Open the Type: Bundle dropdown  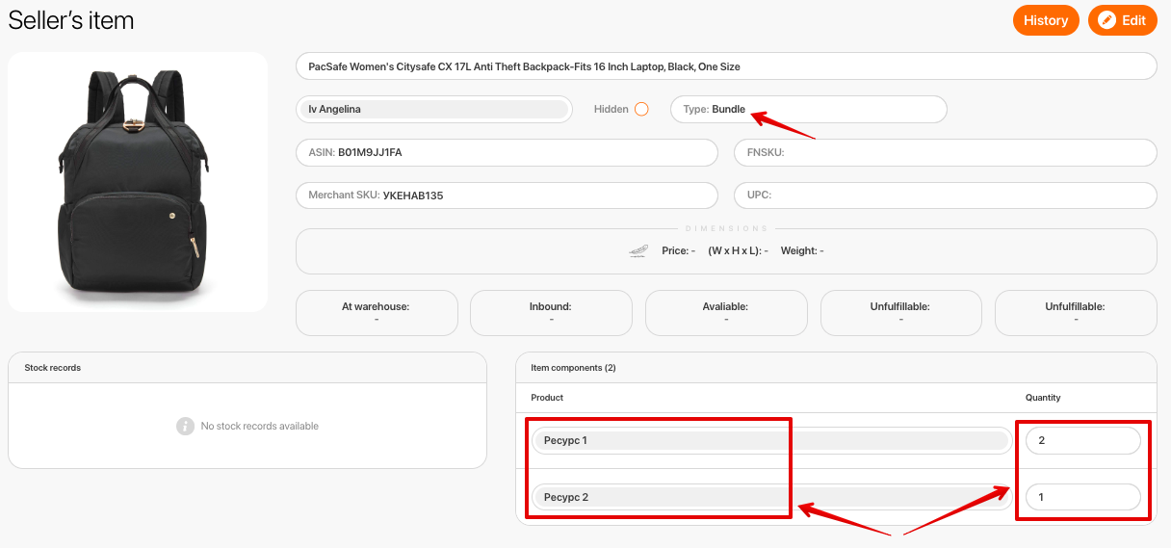pos(808,110)
